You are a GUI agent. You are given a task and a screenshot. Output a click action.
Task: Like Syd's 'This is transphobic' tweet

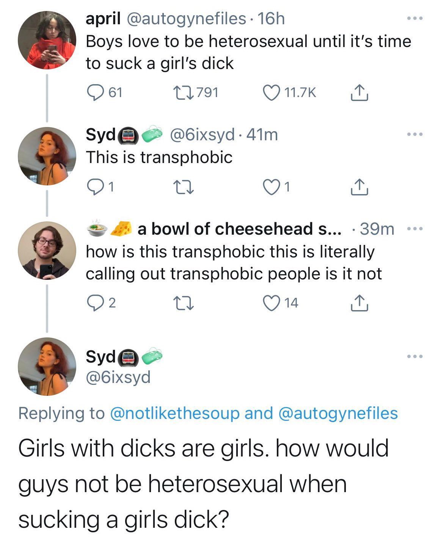[x=270, y=187]
